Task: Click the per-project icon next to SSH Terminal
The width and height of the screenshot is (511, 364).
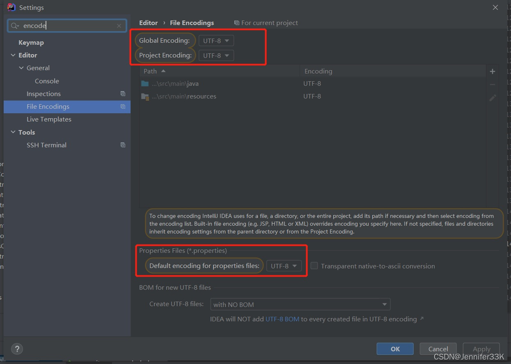Action: coord(123,145)
